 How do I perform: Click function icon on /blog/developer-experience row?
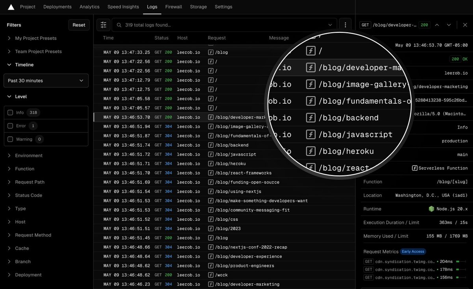point(210,256)
